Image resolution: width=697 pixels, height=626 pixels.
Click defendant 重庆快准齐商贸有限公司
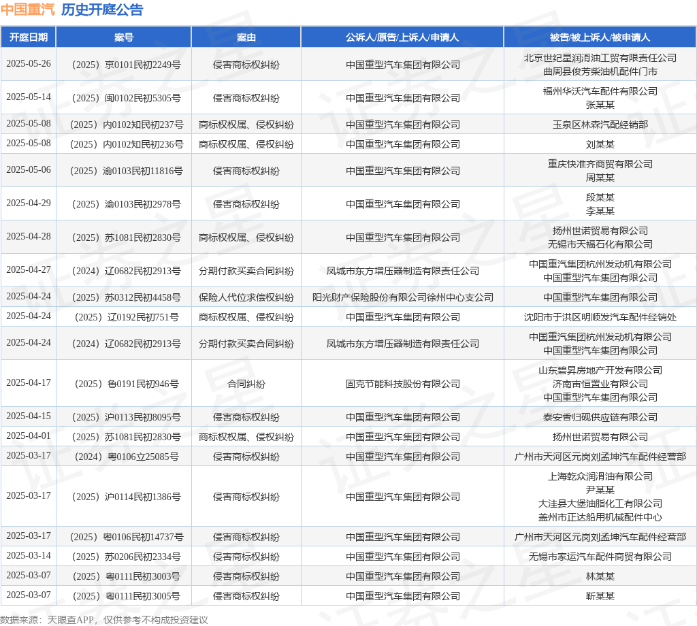pos(600,164)
